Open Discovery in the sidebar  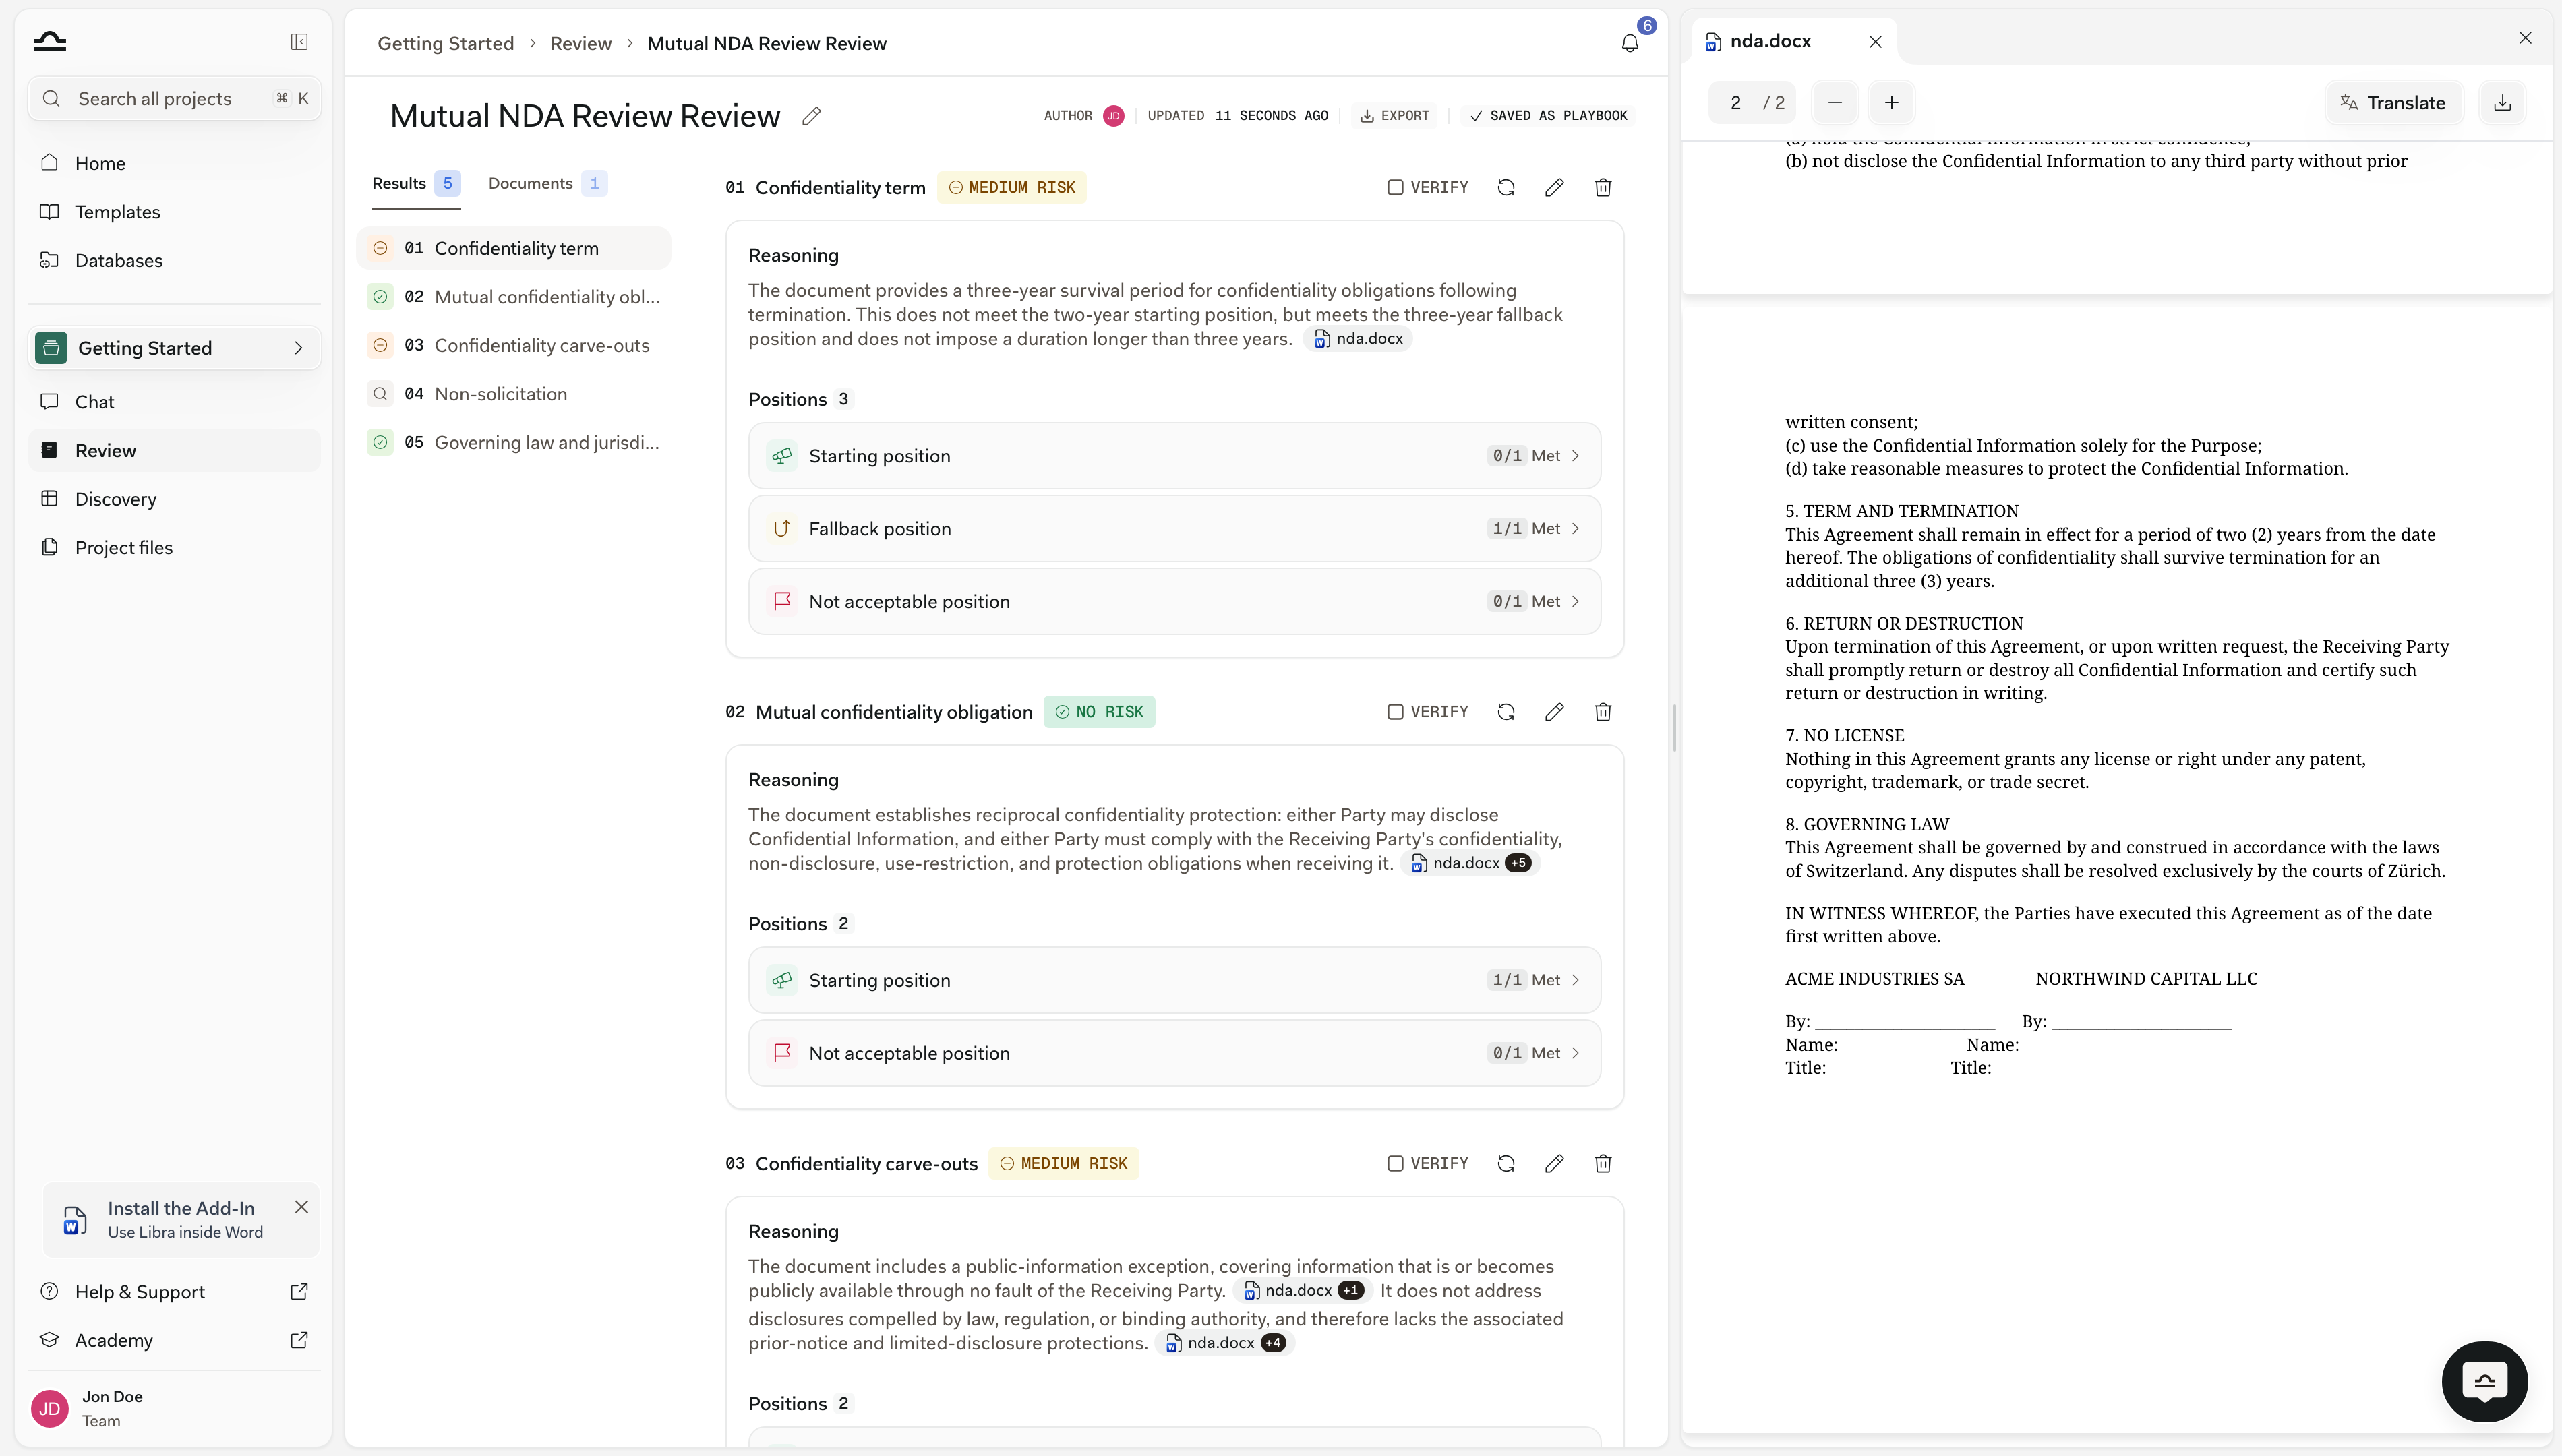pos(175,499)
